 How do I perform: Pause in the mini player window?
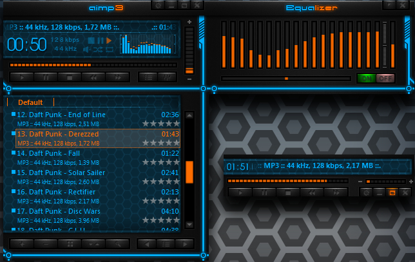(x=264, y=192)
